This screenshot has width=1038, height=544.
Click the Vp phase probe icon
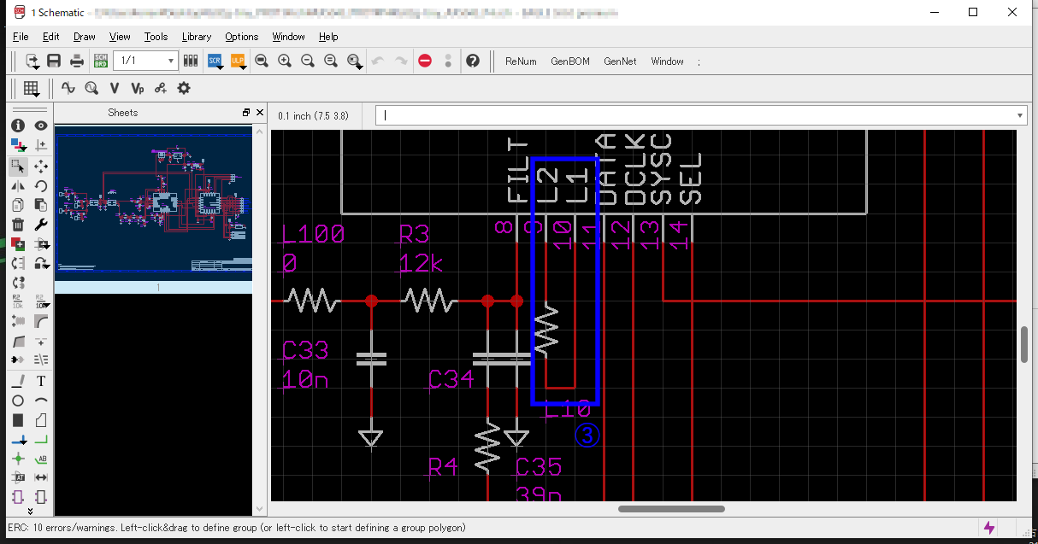coord(137,89)
